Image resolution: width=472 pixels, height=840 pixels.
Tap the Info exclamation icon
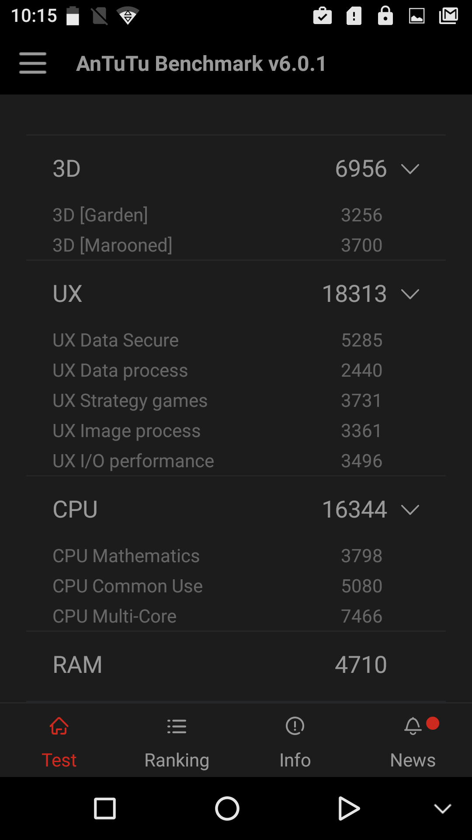295,726
